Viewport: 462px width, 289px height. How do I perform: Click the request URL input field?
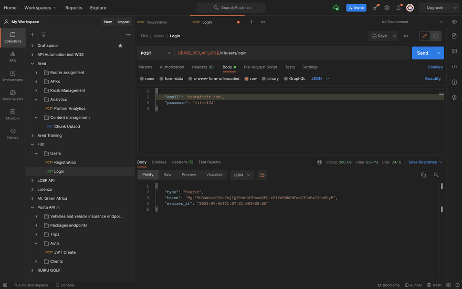click(291, 53)
